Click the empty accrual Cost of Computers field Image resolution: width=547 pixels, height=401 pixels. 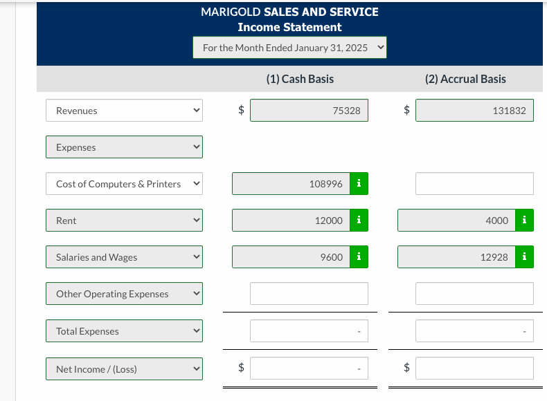pos(474,184)
